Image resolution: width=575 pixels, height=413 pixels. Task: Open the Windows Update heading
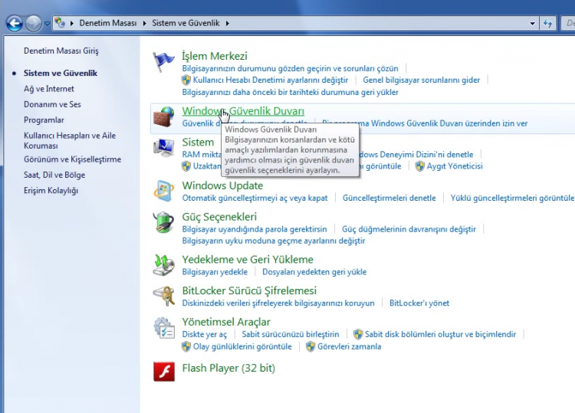(222, 185)
